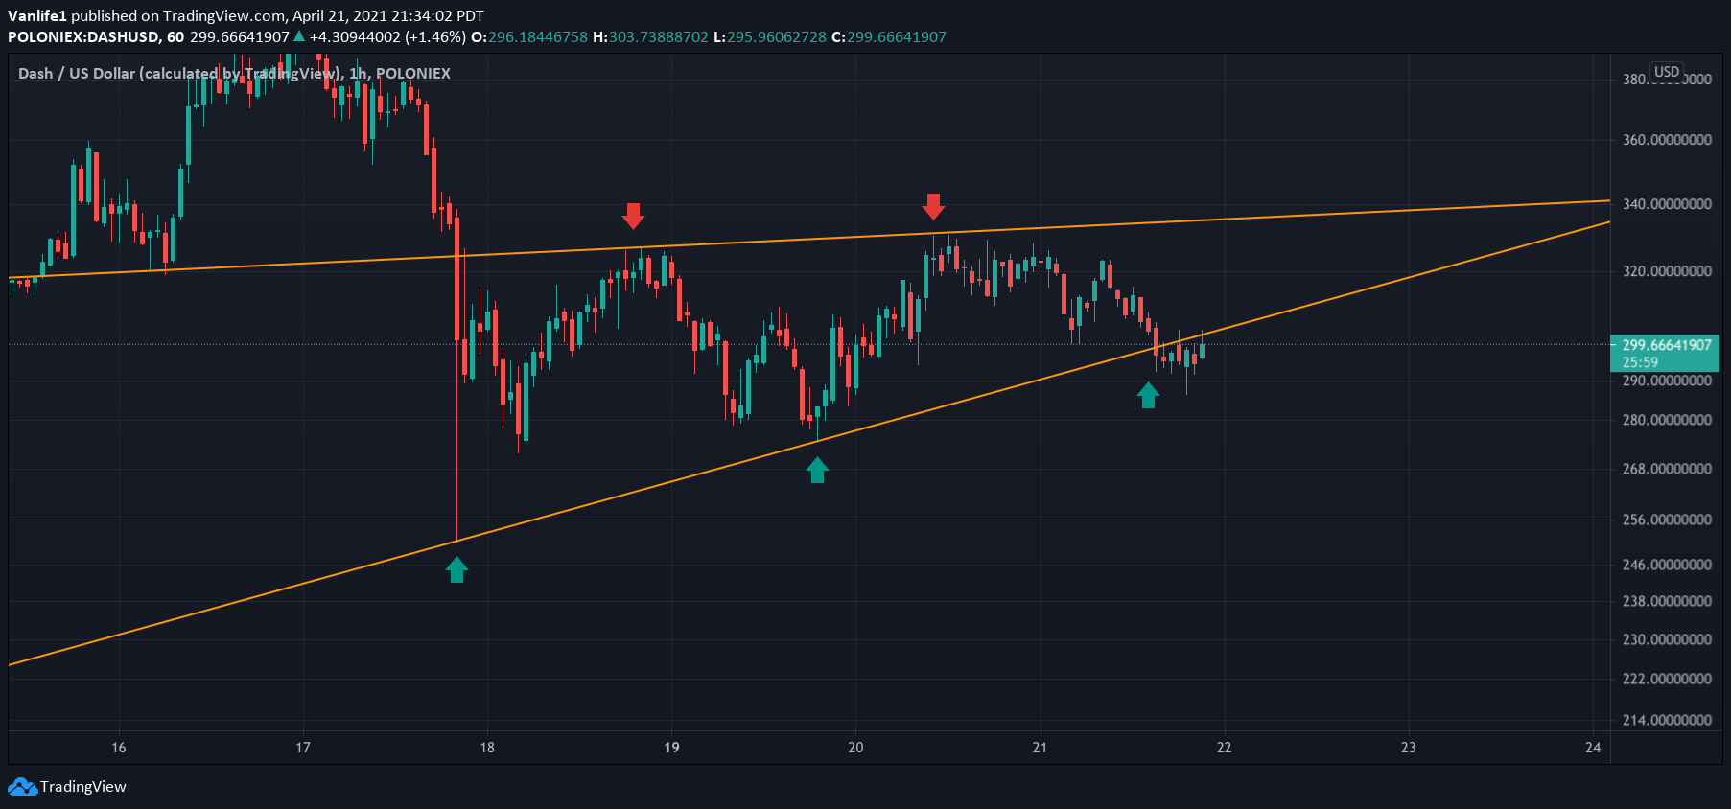Click the 214.00000000 price axis label

point(1667,720)
